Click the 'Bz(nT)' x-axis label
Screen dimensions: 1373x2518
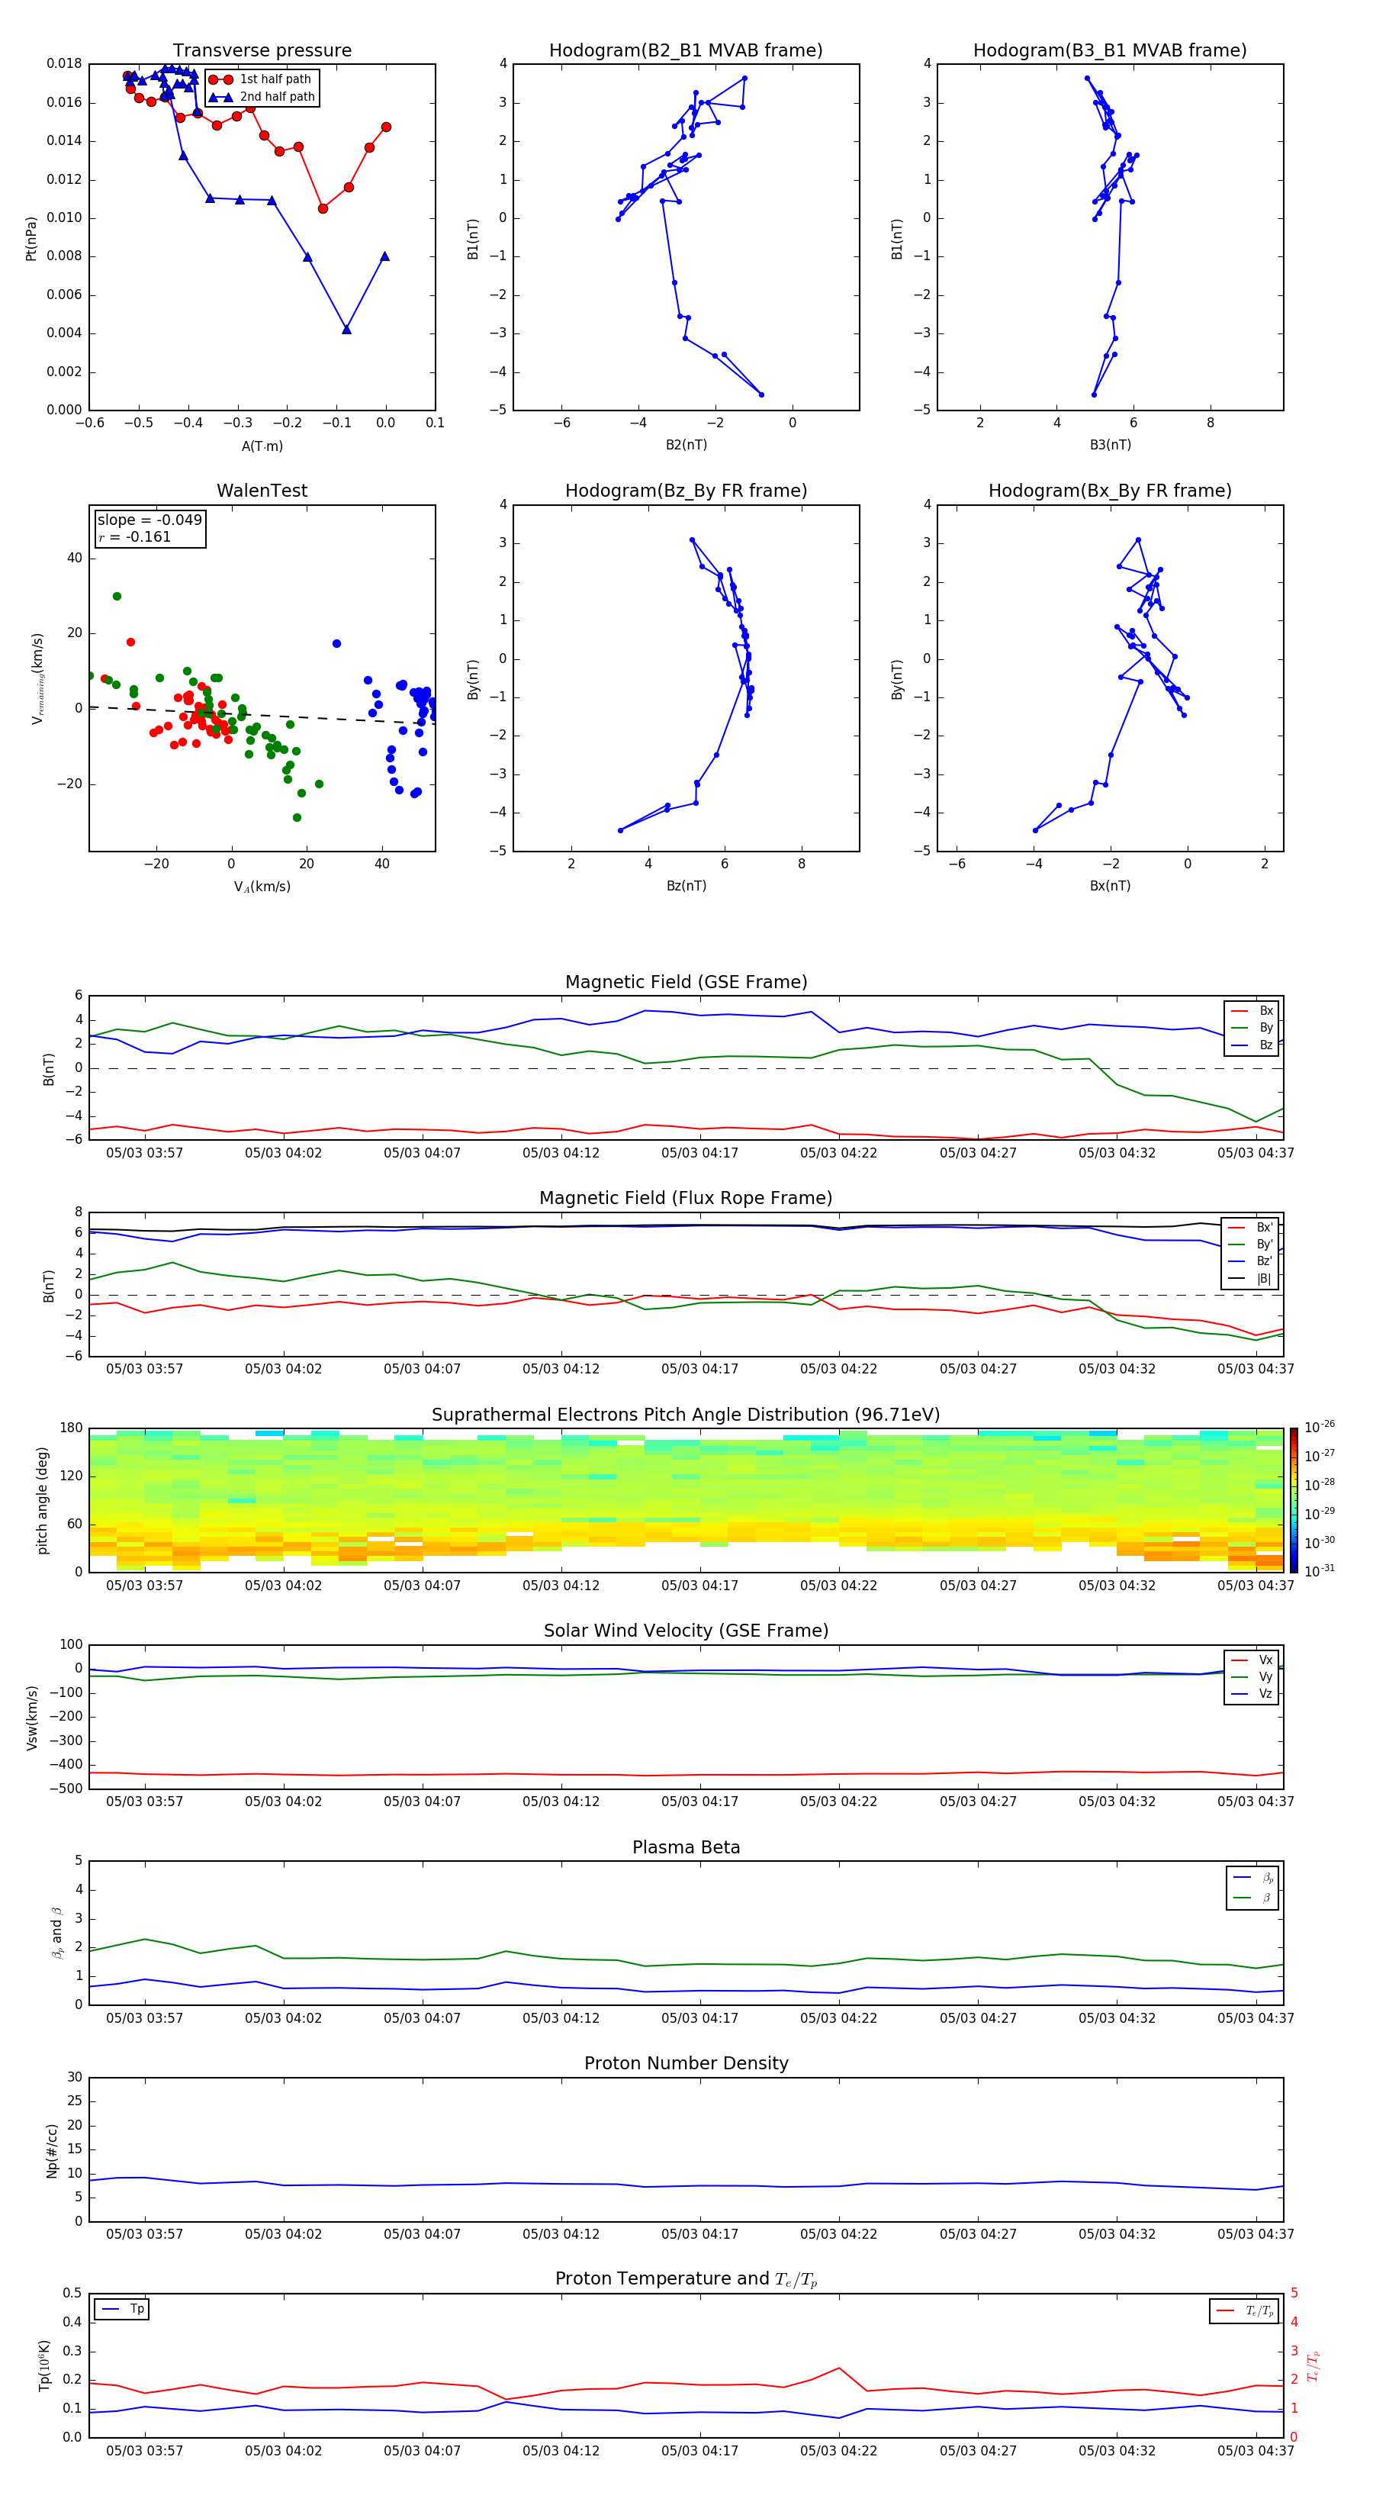(686, 886)
